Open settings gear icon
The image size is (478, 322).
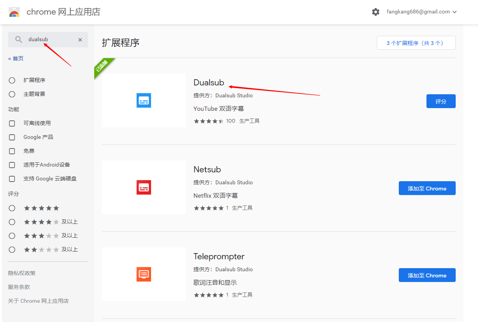376,12
